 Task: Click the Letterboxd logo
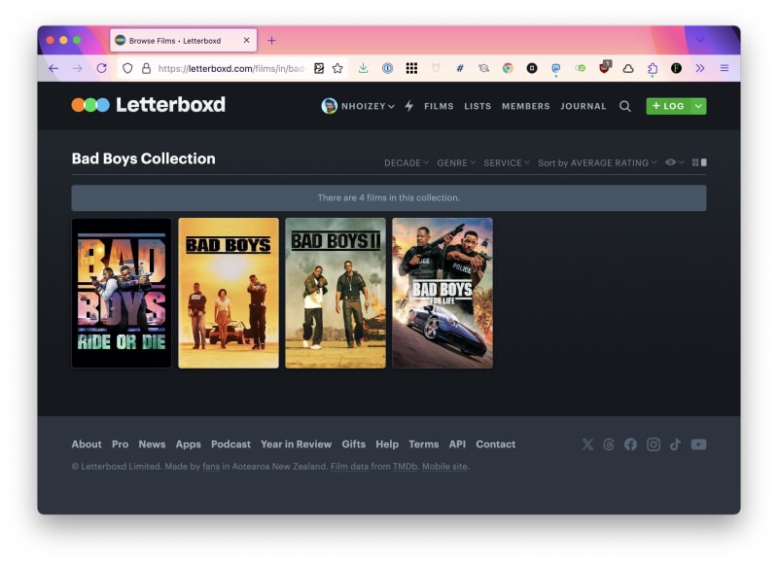click(x=149, y=105)
